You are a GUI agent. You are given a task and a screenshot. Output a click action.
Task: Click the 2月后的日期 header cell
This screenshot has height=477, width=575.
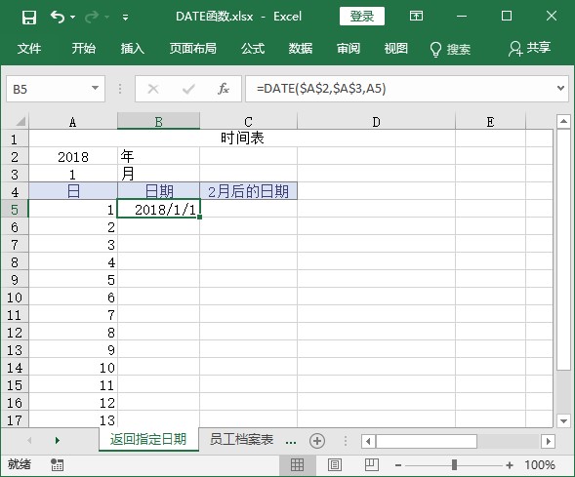248,191
